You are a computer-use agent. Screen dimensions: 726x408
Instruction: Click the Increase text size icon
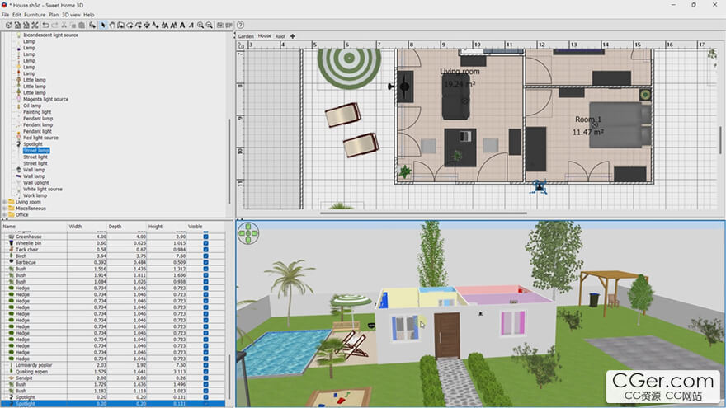tap(165, 25)
